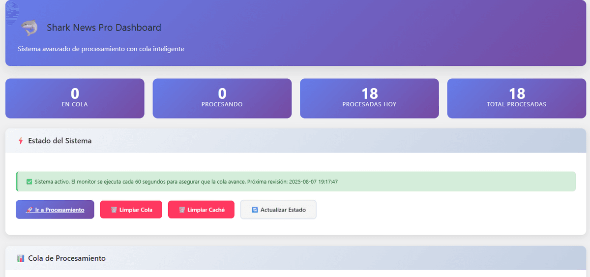Select the Total Procesadas stat card
The image size is (590, 277).
[x=517, y=98]
